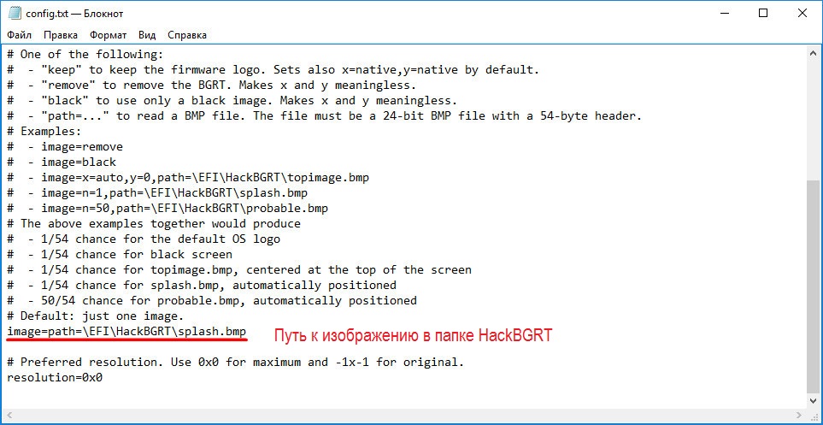
Task: Place cursor in the image=path splash.bmp line
Action: point(126,331)
